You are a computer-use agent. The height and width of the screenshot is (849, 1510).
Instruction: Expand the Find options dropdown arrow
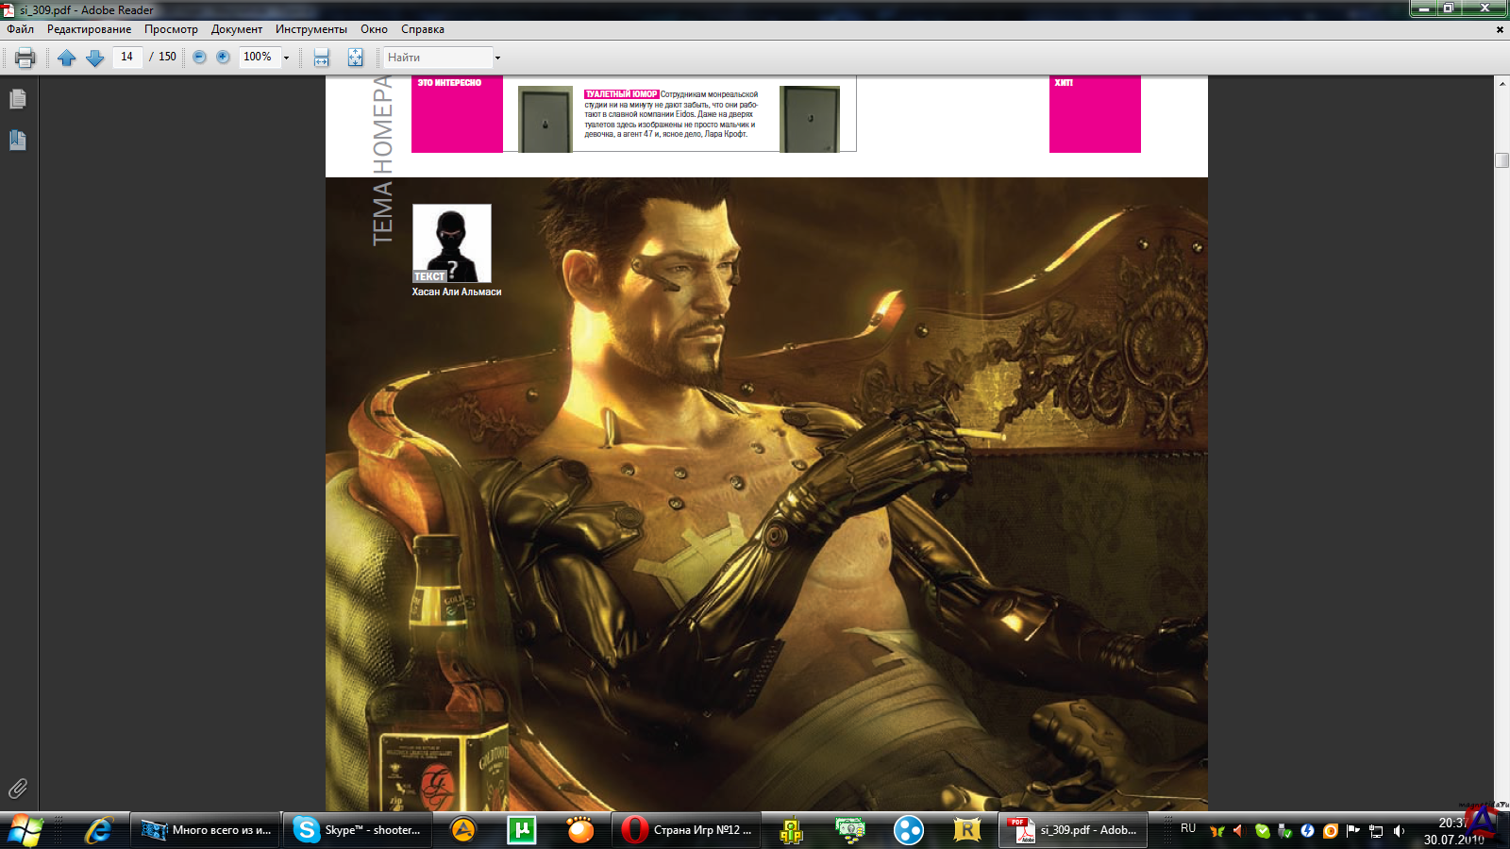tap(497, 58)
